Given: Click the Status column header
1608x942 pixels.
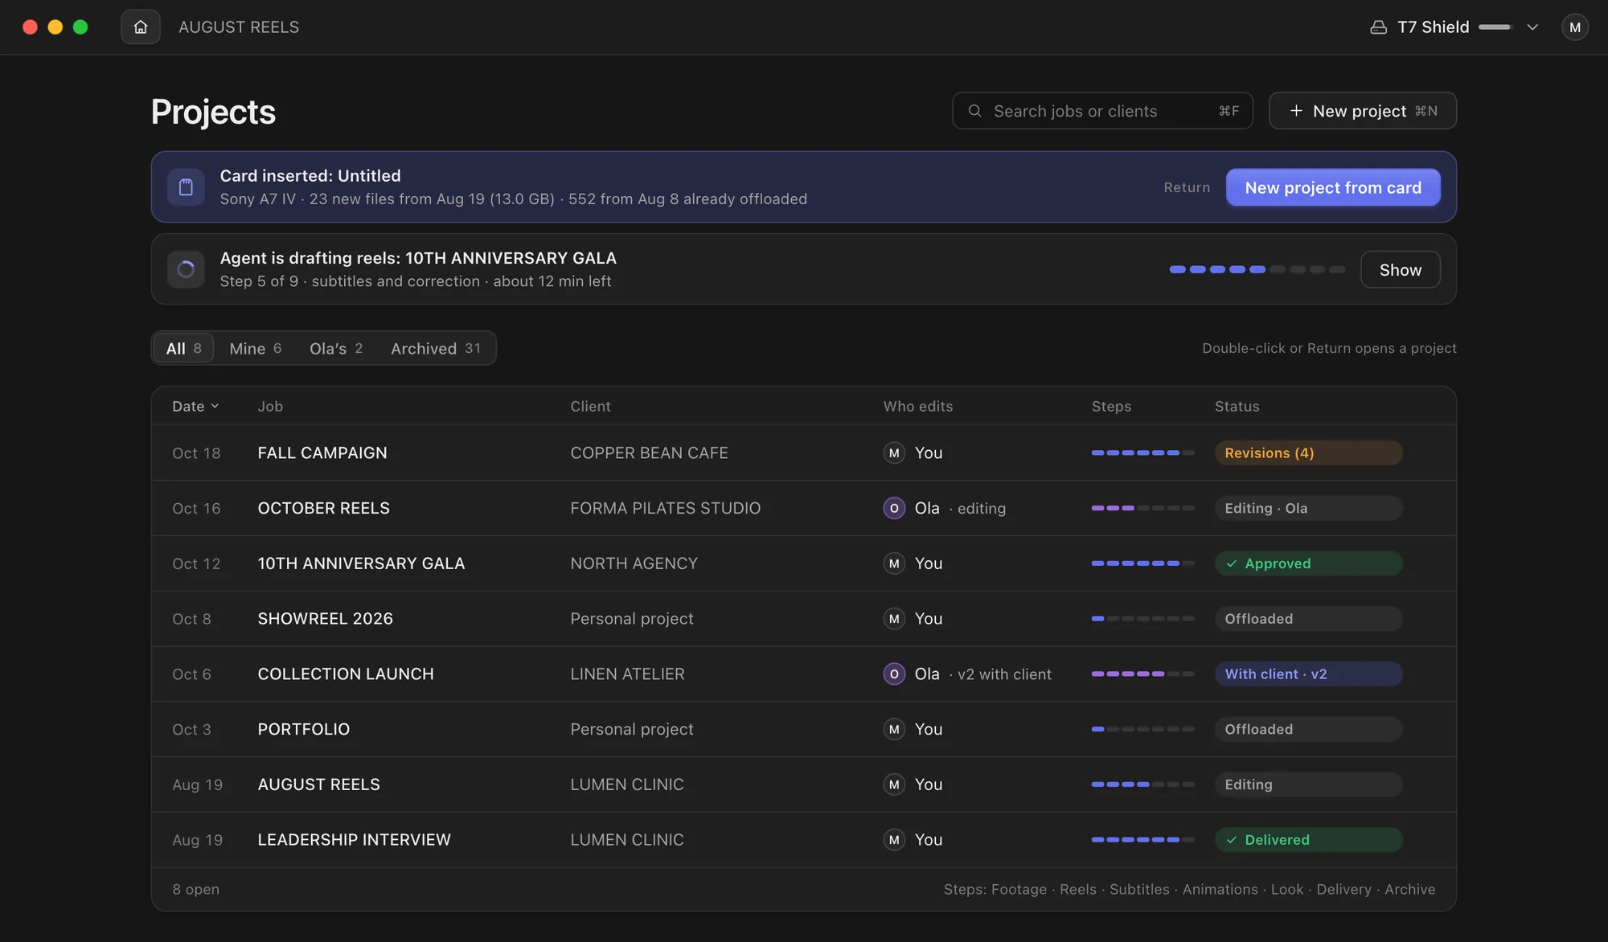Looking at the screenshot, I should click(1237, 407).
